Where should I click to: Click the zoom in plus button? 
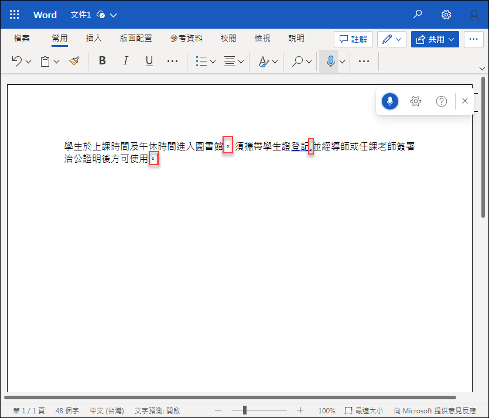(x=300, y=410)
